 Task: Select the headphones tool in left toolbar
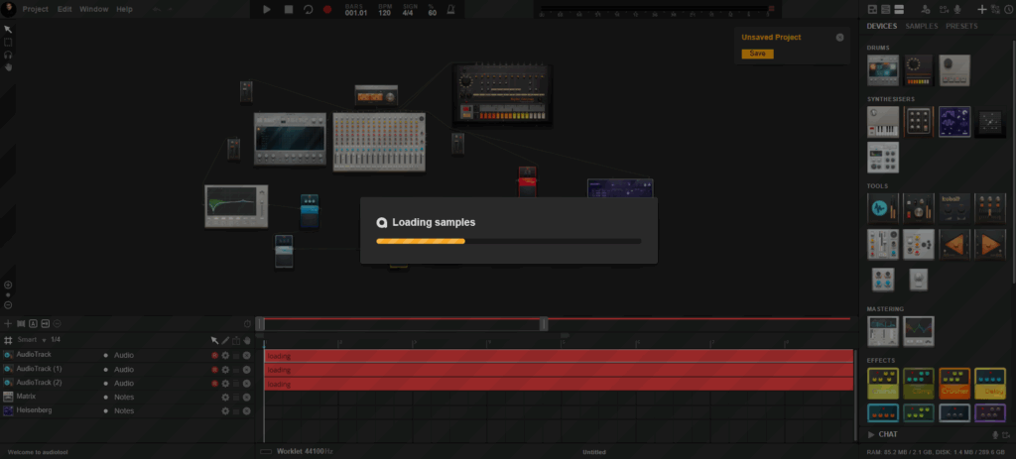point(8,56)
